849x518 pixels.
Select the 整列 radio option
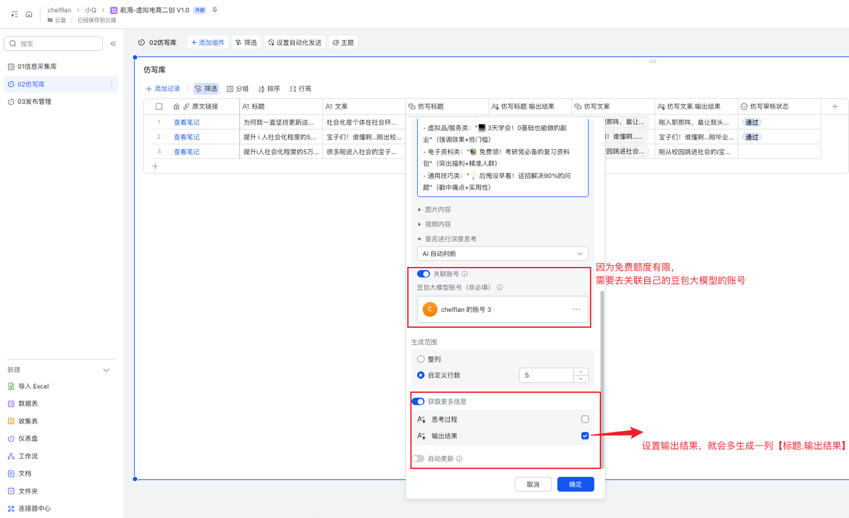[421, 359]
